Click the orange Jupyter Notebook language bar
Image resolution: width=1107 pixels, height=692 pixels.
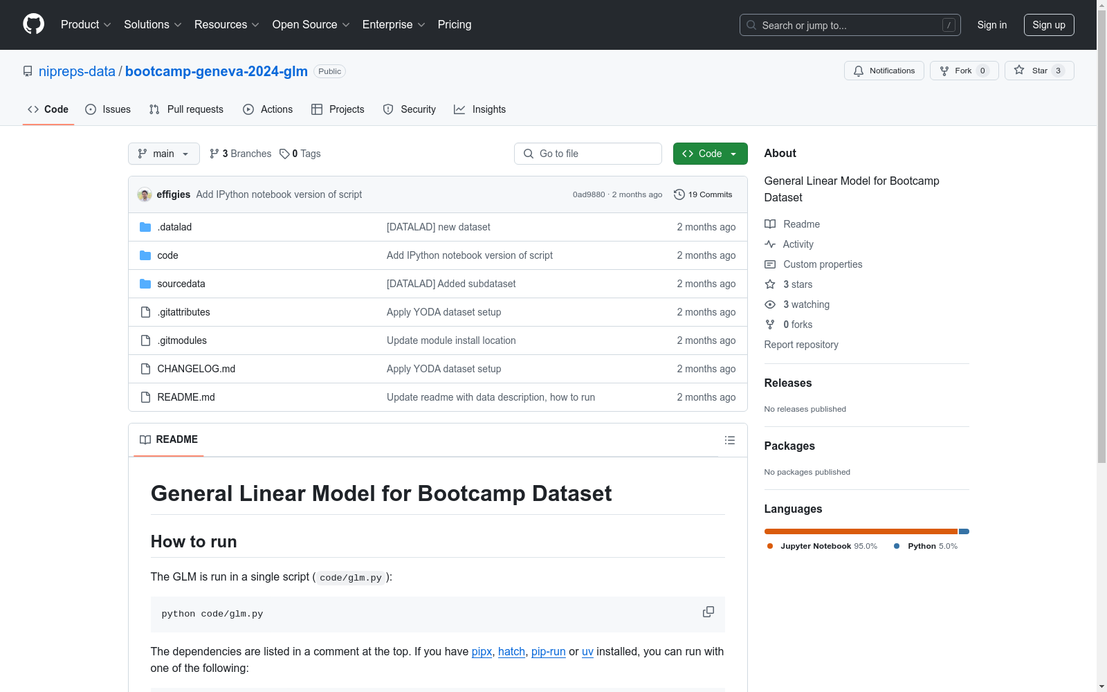(x=861, y=531)
